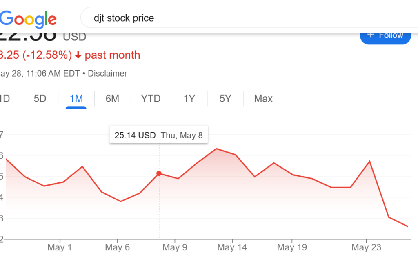Switch chart to 1Y view
The width and height of the screenshot is (418, 254).
coord(189,99)
